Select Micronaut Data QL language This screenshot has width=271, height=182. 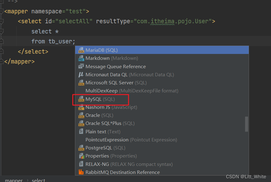[x=162, y=74]
